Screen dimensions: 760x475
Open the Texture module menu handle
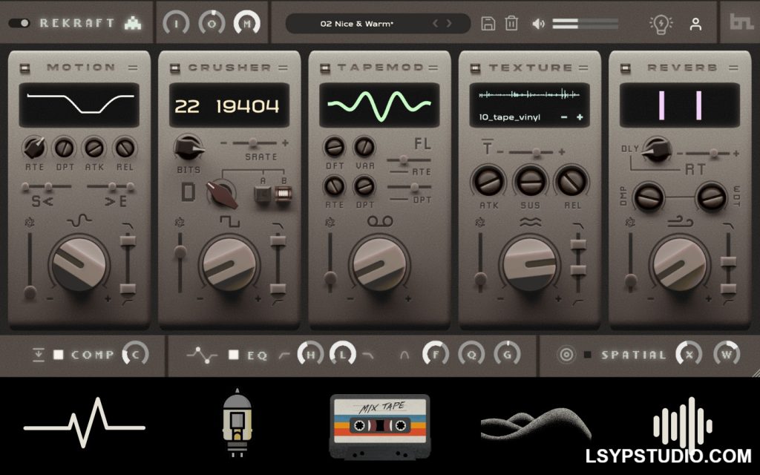click(x=583, y=68)
